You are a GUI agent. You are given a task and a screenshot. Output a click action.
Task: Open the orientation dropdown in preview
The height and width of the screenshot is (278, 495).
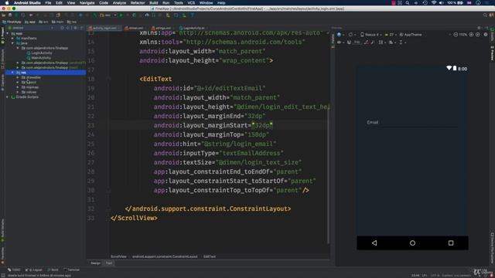(353, 35)
